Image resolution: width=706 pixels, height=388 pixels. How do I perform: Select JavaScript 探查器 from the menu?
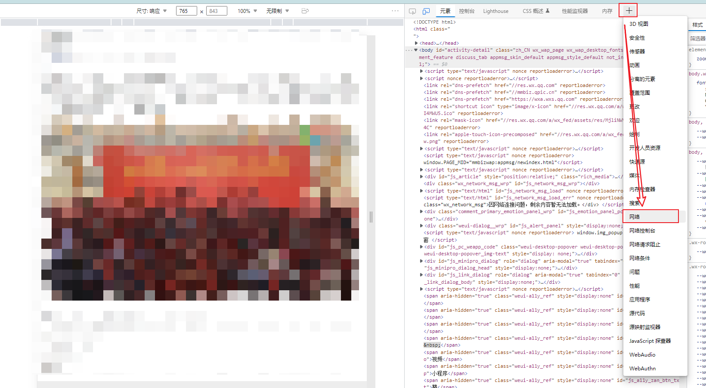pyautogui.click(x=655, y=341)
